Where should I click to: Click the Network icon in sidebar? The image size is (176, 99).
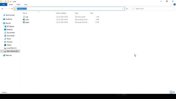click(x=4, y=55)
